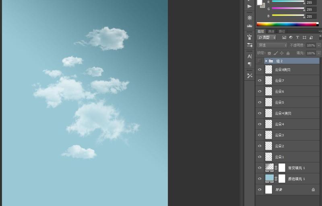Image resolution: width=322 pixels, height=206 pixels.
Task: Open the Actions panel play icon
Action: click(x=250, y=6)
